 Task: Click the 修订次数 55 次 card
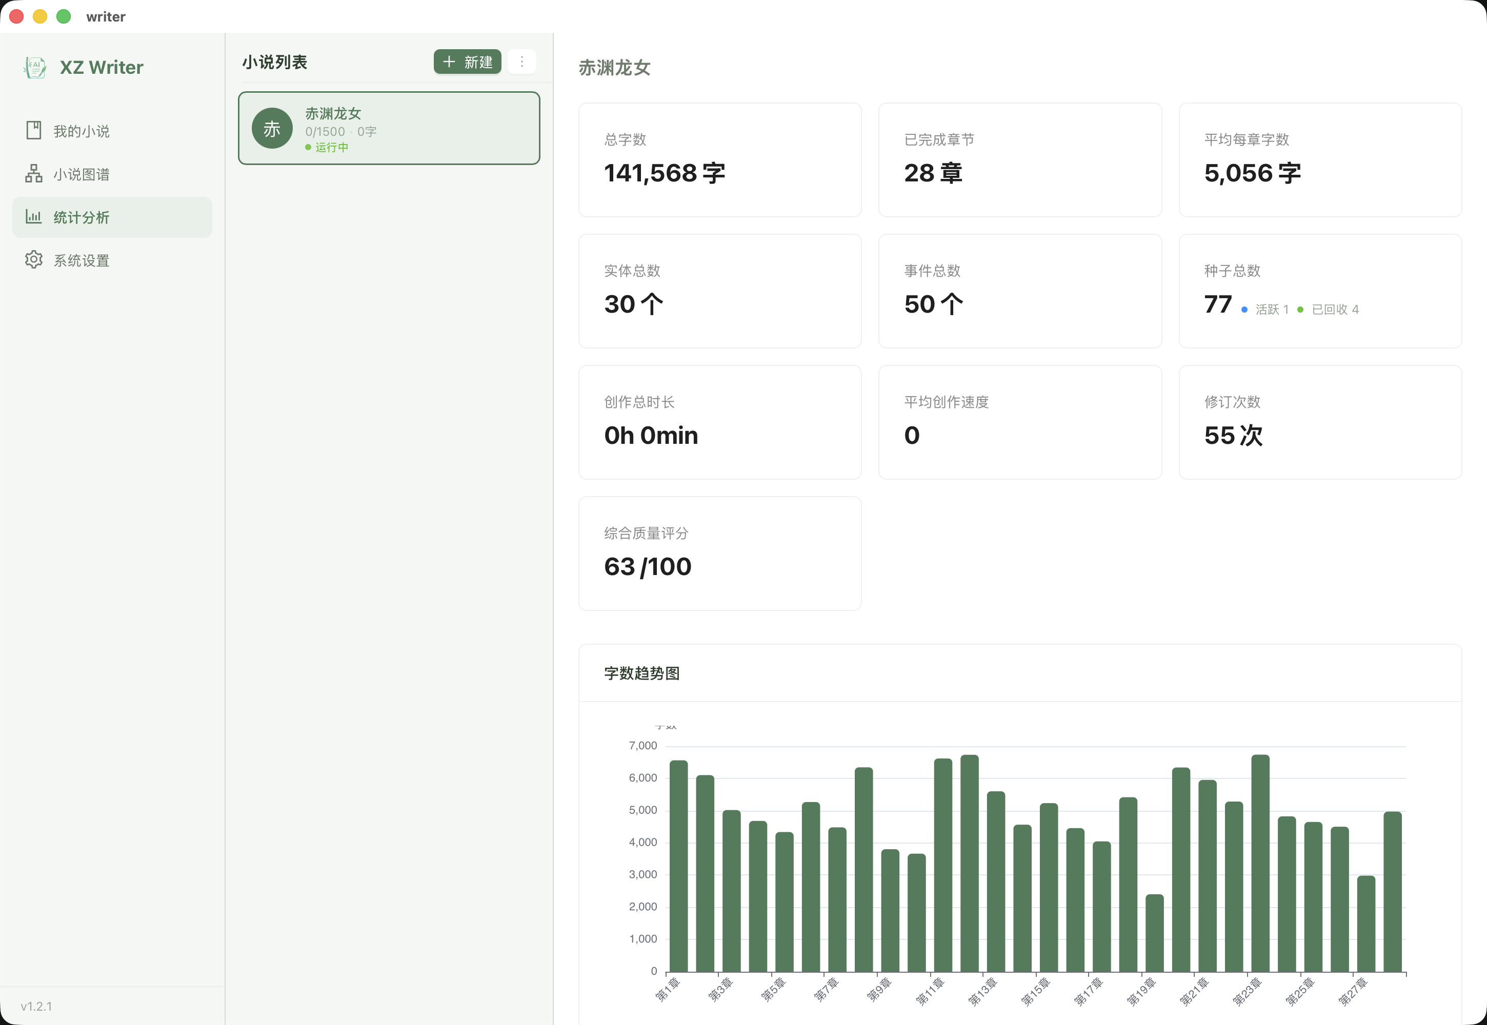point(1320,422)
